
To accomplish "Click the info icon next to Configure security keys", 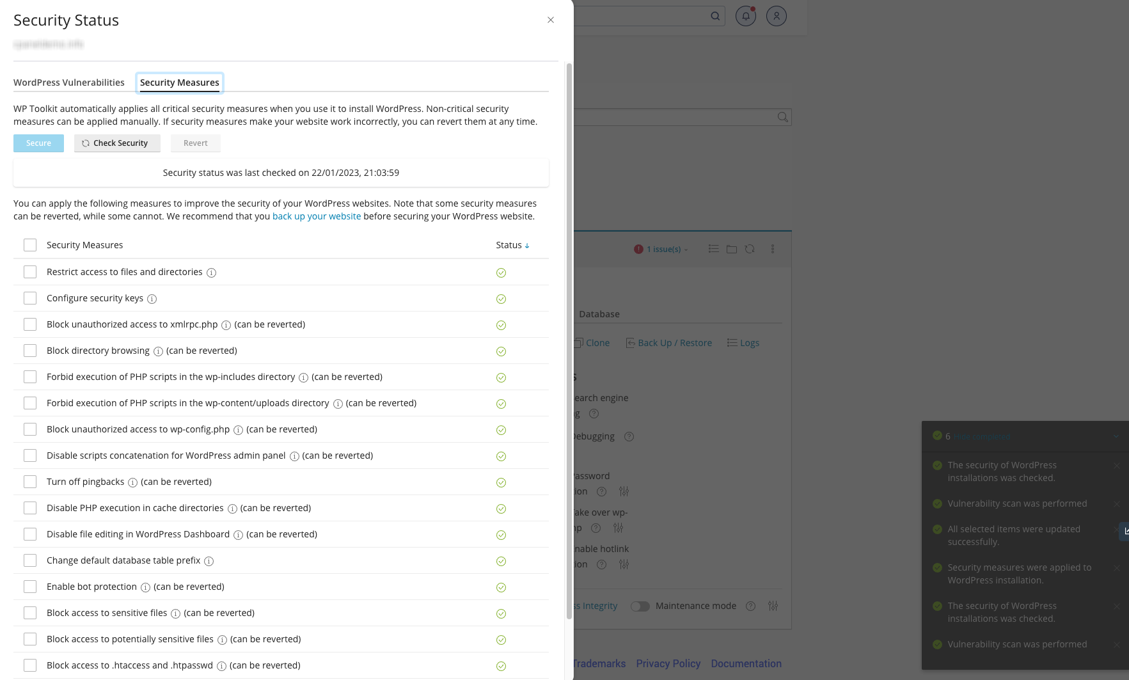I will [152, 299].
